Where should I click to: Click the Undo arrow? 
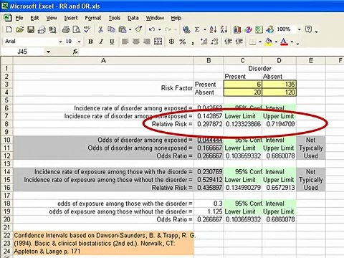pyautogui.click(x=152, y=29)
